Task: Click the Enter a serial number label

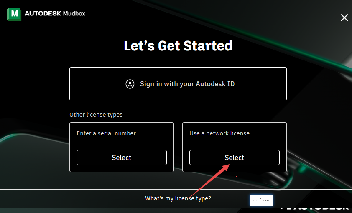Action: (x=106, y=133)
